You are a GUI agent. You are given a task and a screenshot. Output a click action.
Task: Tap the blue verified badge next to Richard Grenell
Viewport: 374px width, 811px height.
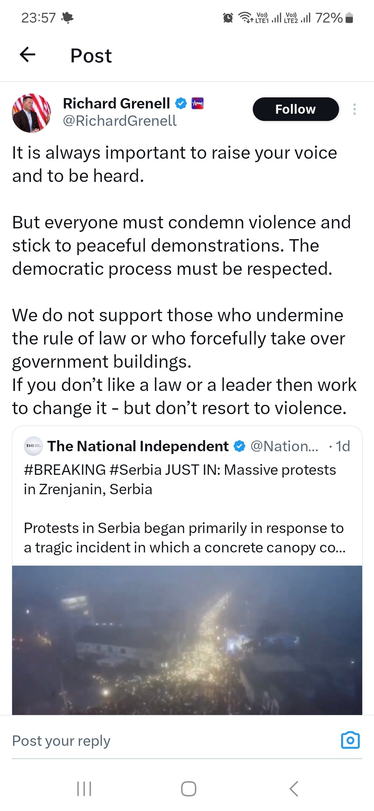click(181, 103)
